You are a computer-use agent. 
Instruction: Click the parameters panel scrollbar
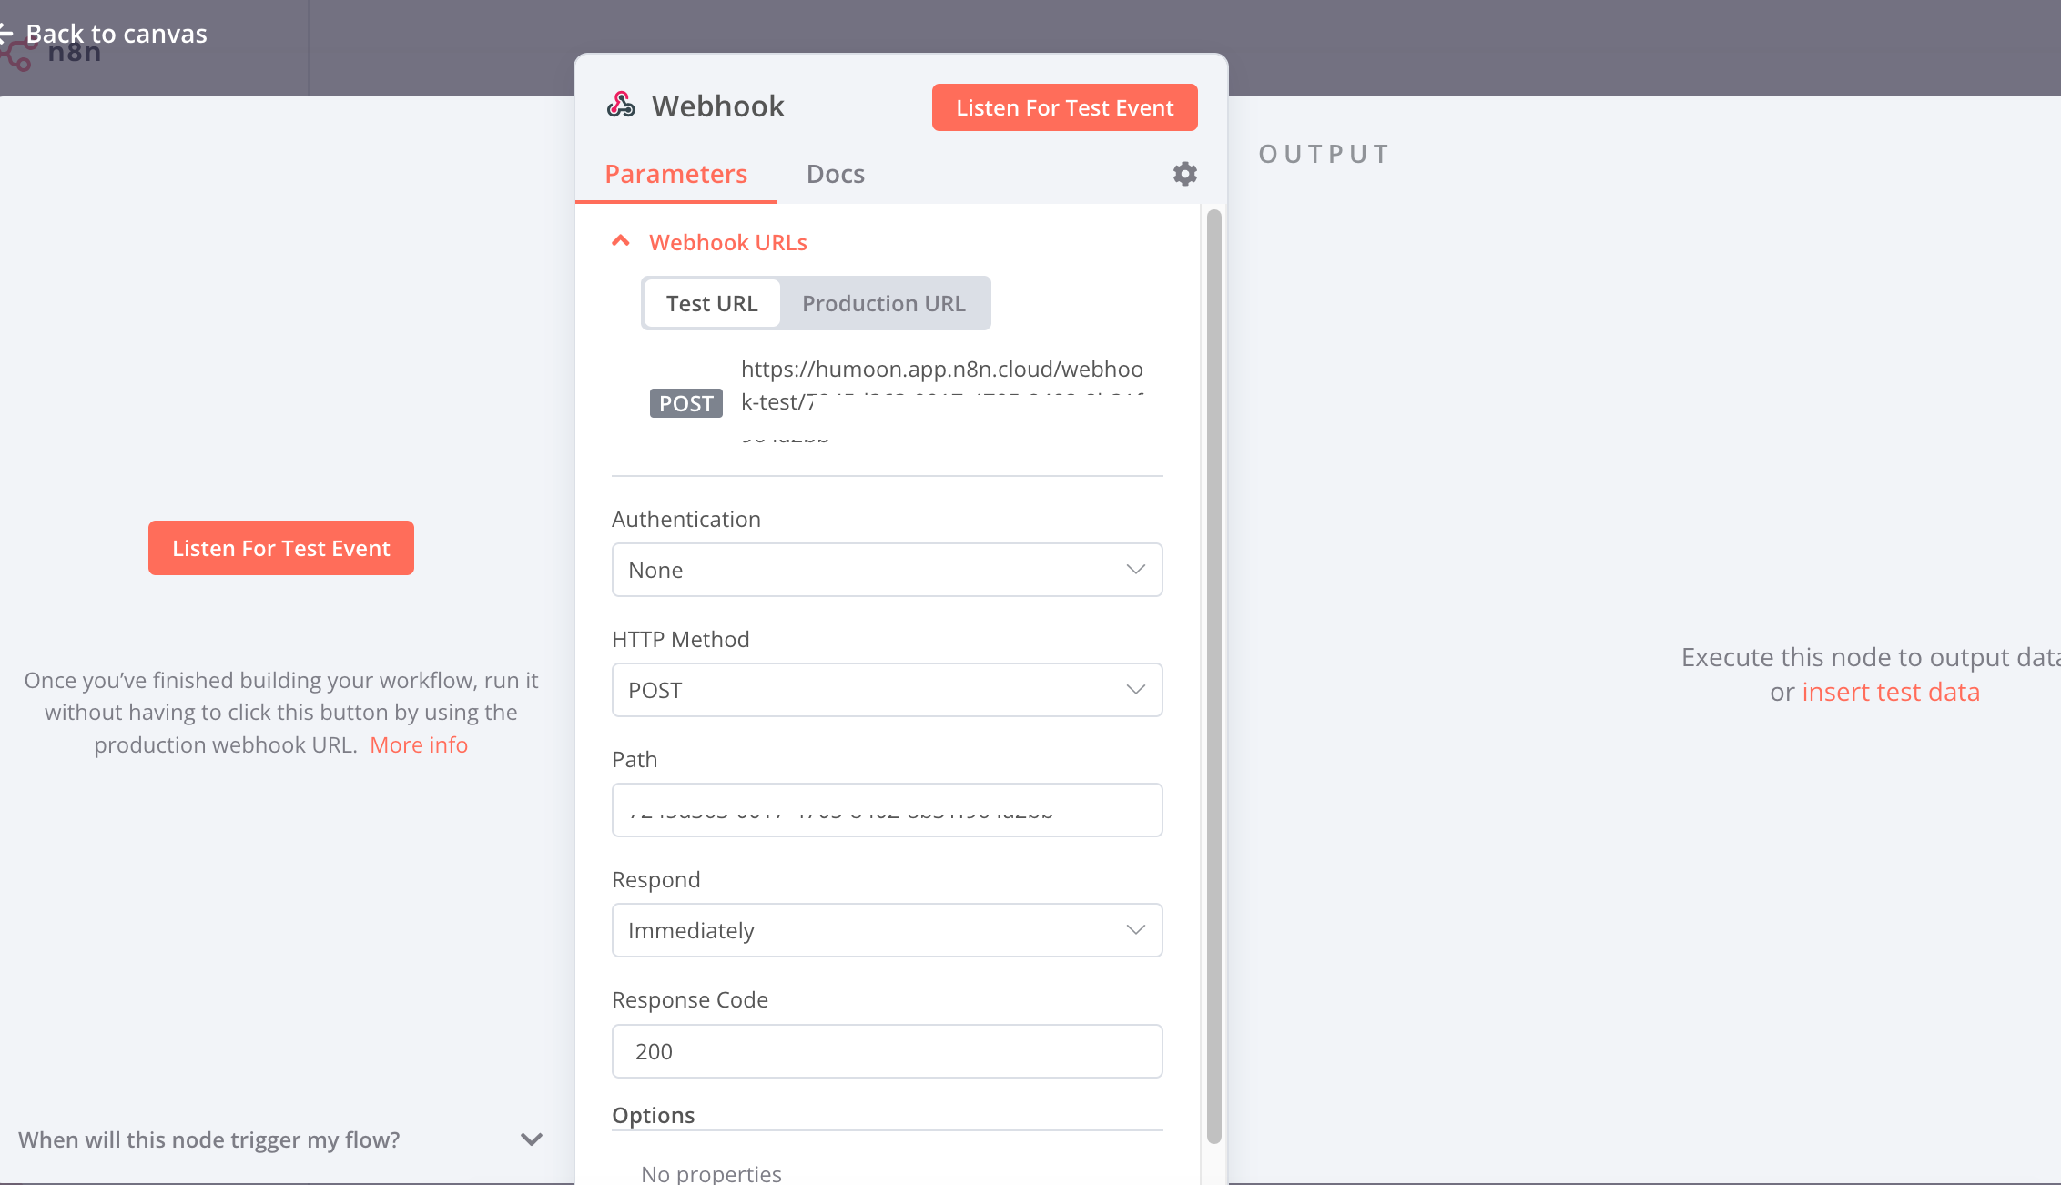1213,676
